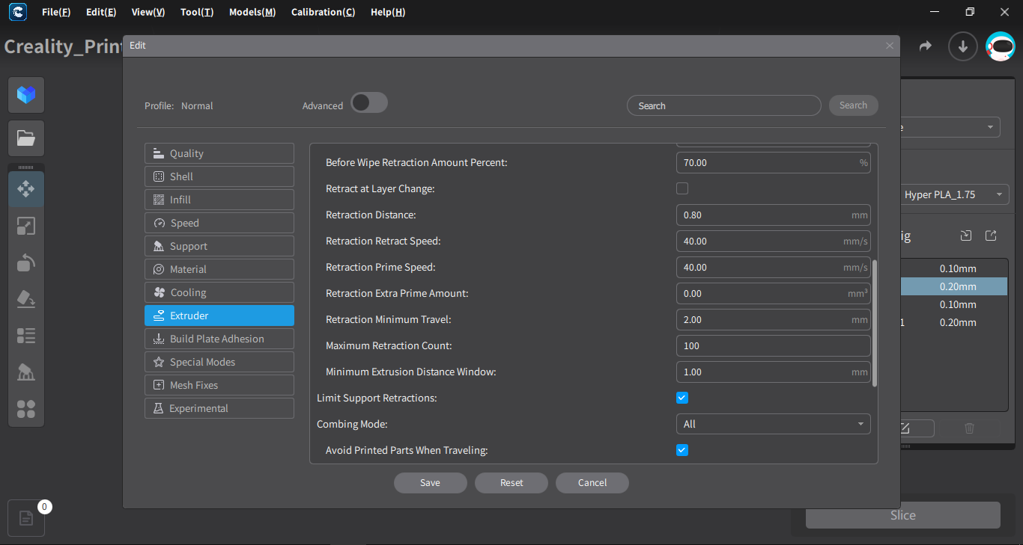Click the download arrow circle icon

click(963, 46)
